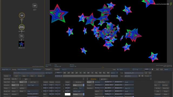Viewport: 173px width, 97px height.
Task: Toggle Full Resolution mode
Action: (37, 70)
